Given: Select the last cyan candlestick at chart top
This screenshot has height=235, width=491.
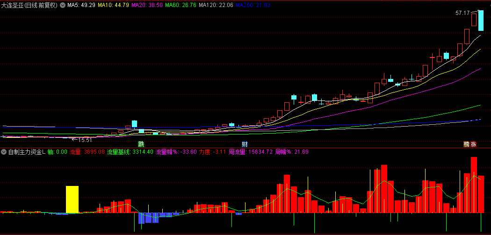Looking at the screenshot, I should (481, 21).
